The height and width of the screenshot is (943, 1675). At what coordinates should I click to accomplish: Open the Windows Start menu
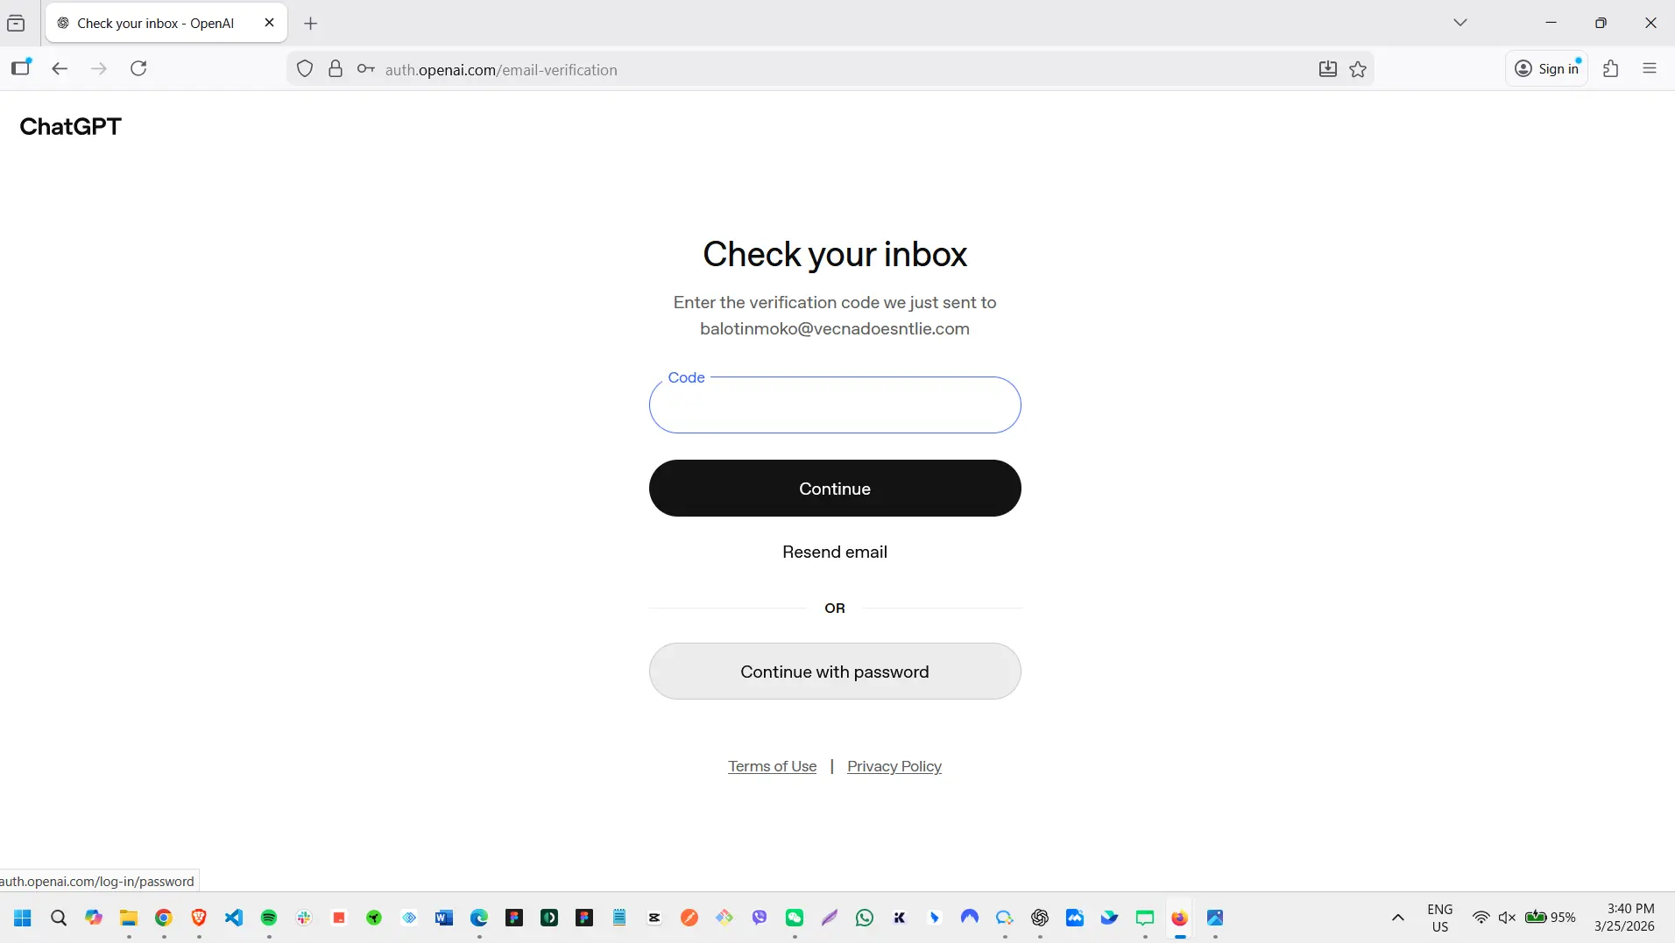click(x=23, y=918)
